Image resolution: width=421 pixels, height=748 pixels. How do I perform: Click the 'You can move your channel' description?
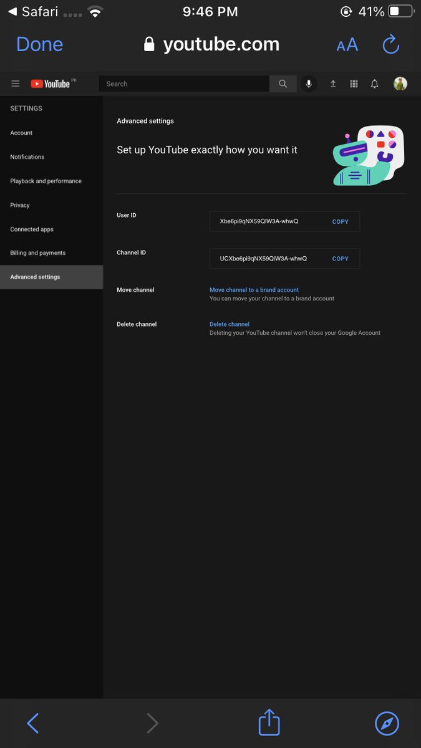click(272, 299)
